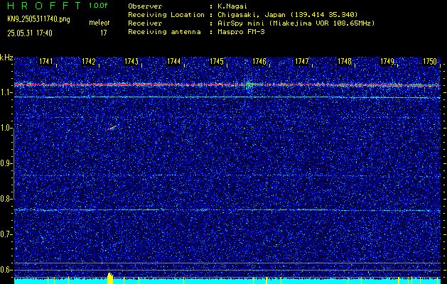
Task: Click the 1742 time marker
Action: pos(88,61)
